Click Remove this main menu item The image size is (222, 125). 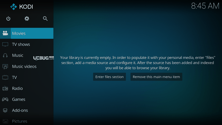point(156,77)
